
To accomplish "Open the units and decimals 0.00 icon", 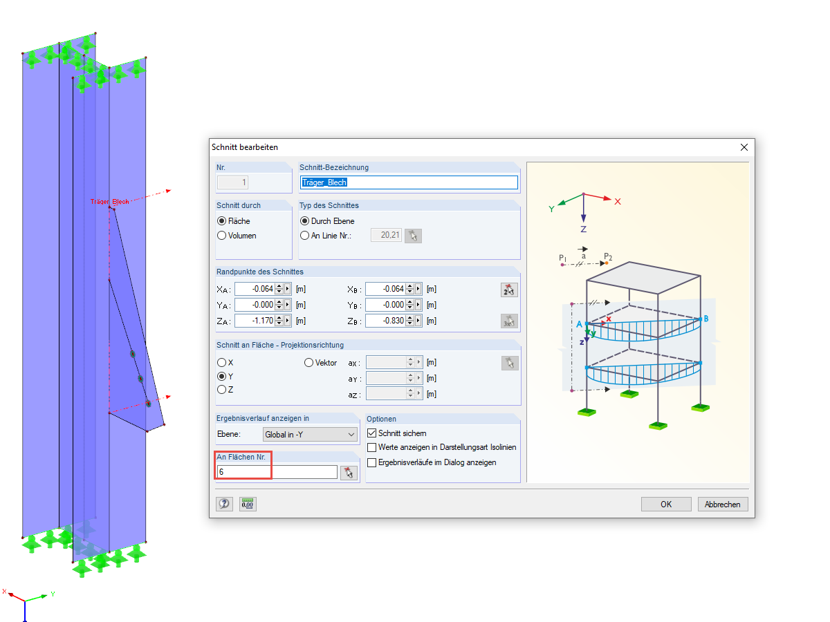I will 248,504.
